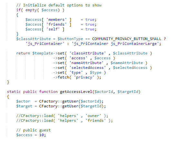Click the 'self' array key string
177x141 pixels.
53,29
